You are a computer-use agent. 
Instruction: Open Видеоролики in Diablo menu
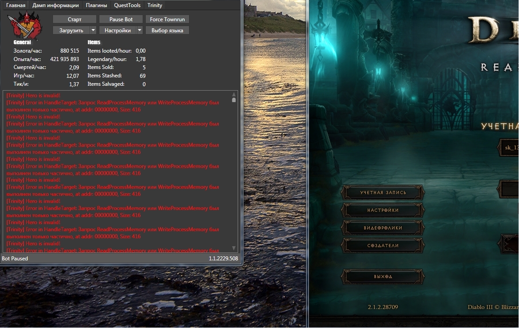[383, 228]
